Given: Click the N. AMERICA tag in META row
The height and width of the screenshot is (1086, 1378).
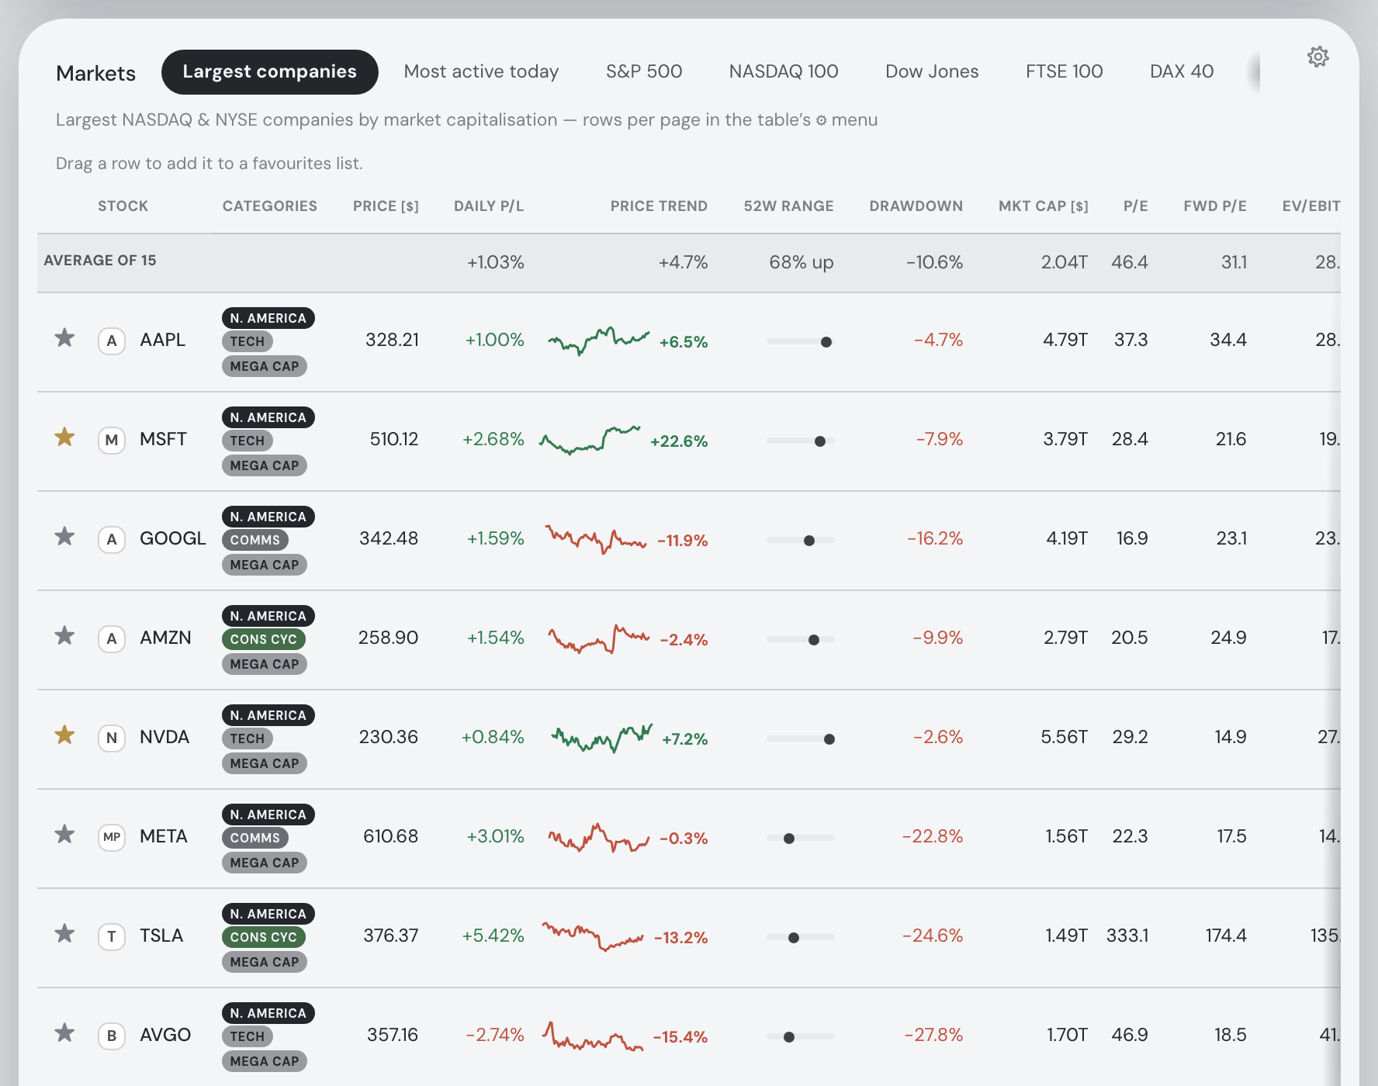Looking at the screenshot, I should point(268,814).
